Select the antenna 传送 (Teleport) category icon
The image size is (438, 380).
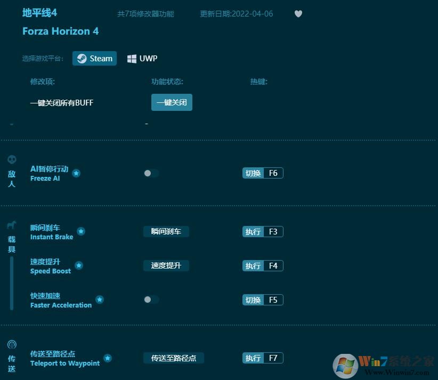click(11, 344)
